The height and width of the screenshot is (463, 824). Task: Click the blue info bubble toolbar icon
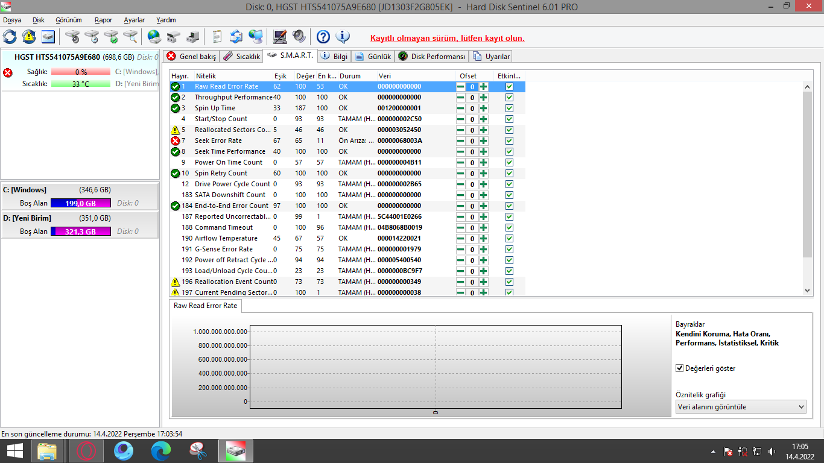click(343, 37)
